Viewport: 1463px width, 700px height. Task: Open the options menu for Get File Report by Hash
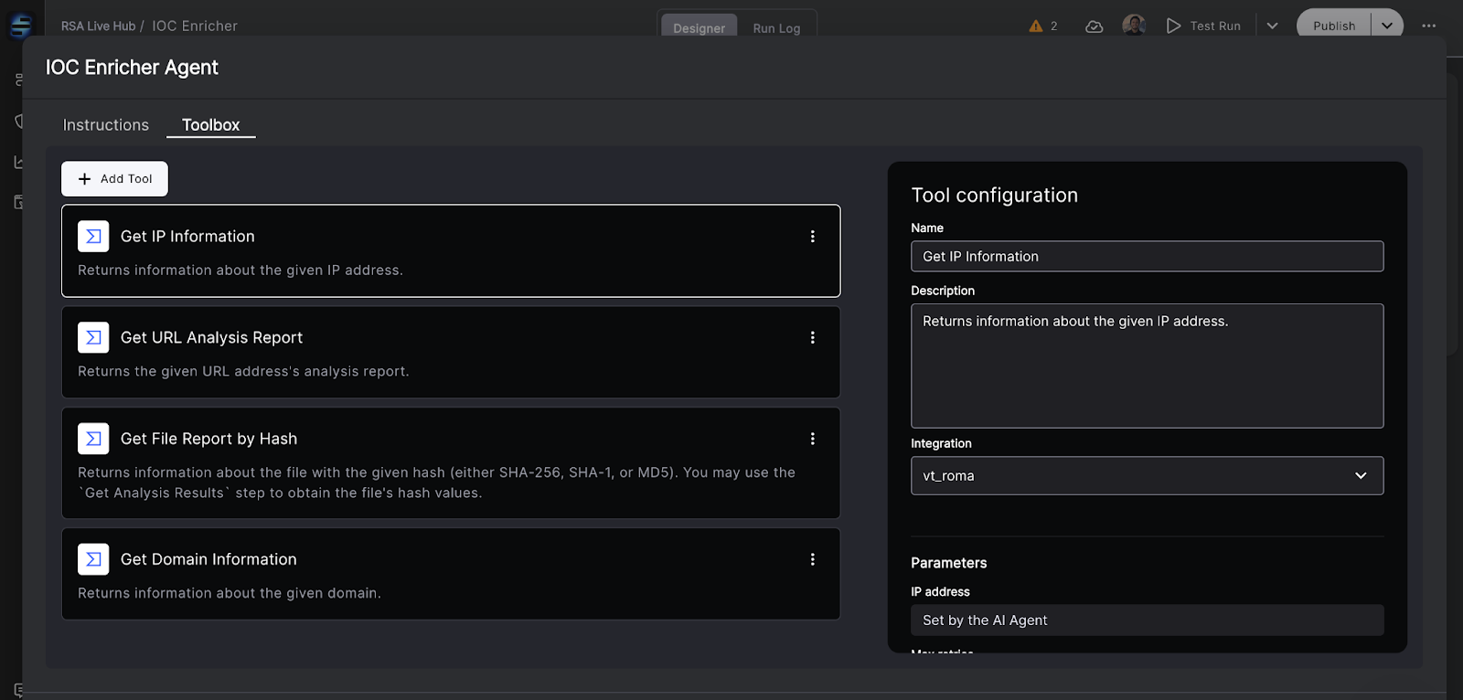click(x=812, y=440)
